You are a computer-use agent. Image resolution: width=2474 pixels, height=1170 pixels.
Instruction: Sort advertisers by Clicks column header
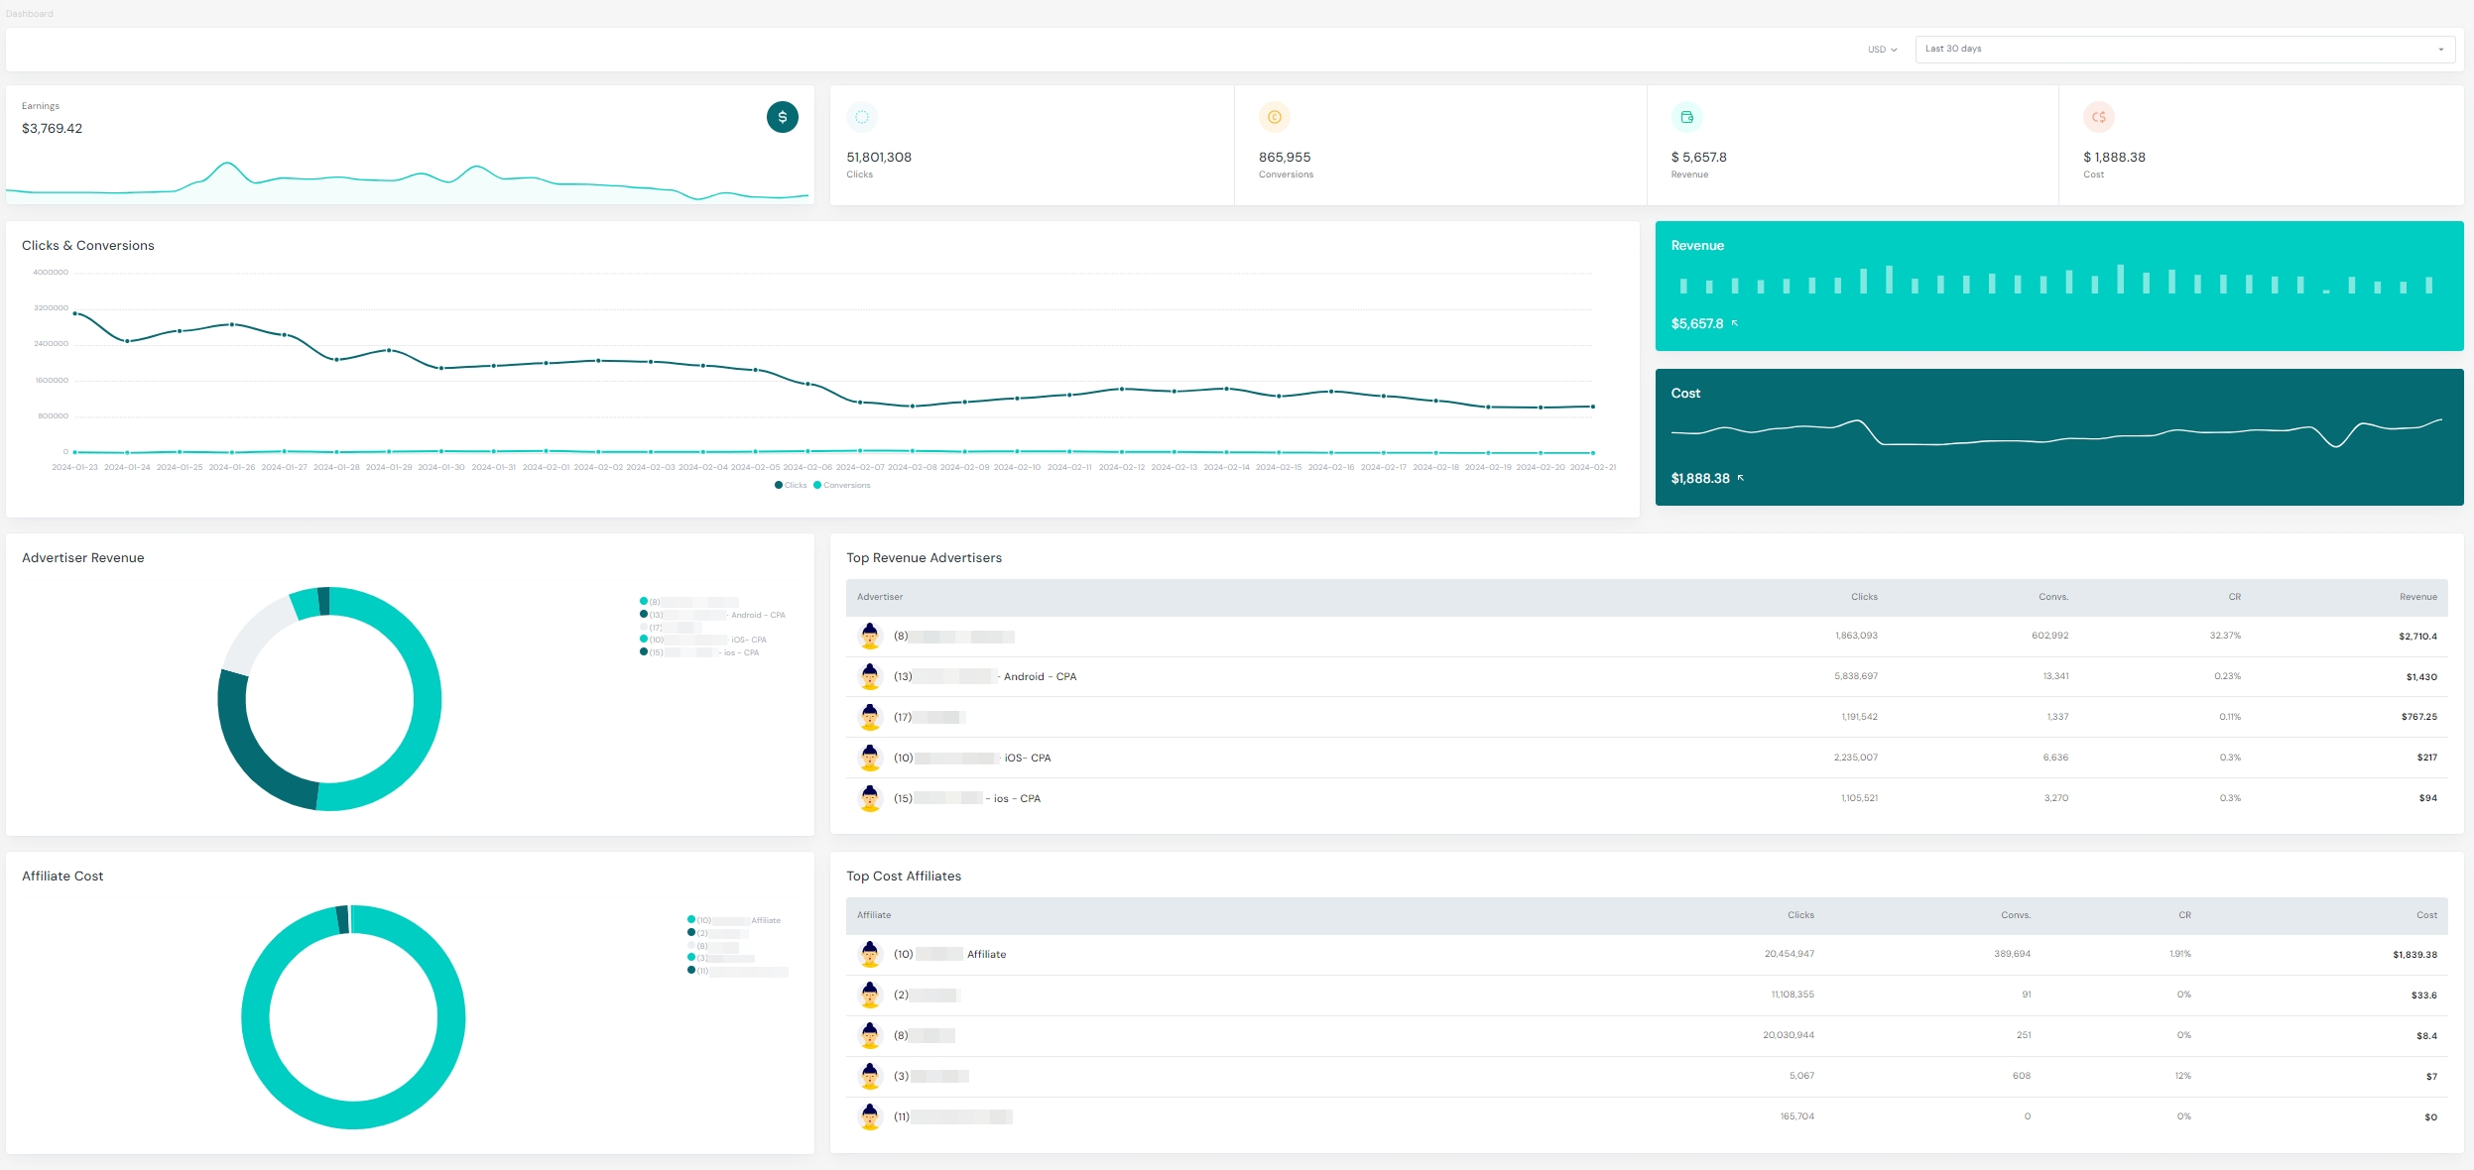[x=1864, y=597]
